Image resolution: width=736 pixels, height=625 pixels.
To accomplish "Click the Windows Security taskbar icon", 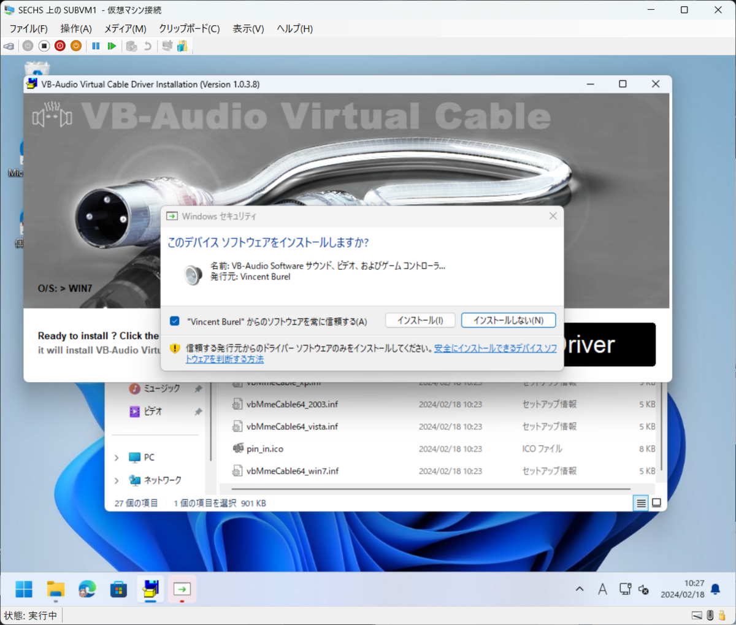I will point(182,589).
